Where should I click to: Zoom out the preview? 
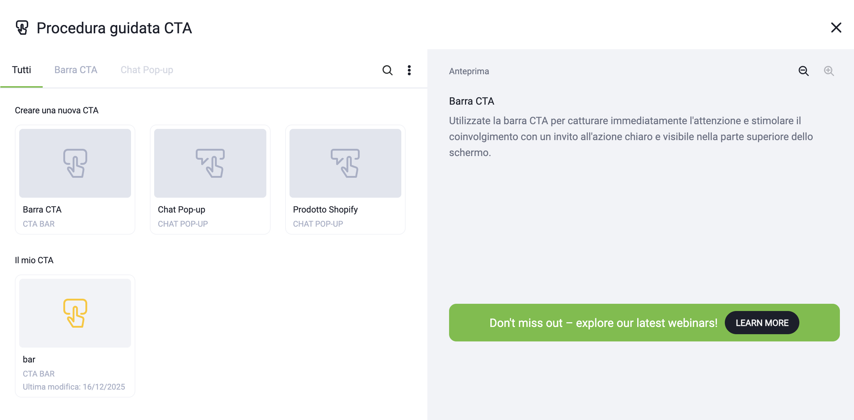[803, 71]
